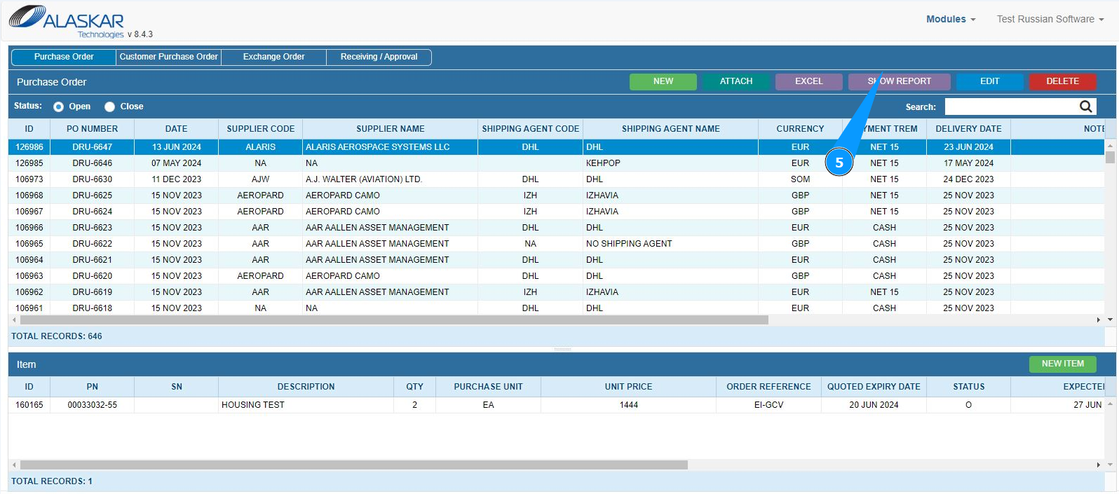Switch to Customer Purchase Order tab
1119x494 pixels.
[168, 57]
